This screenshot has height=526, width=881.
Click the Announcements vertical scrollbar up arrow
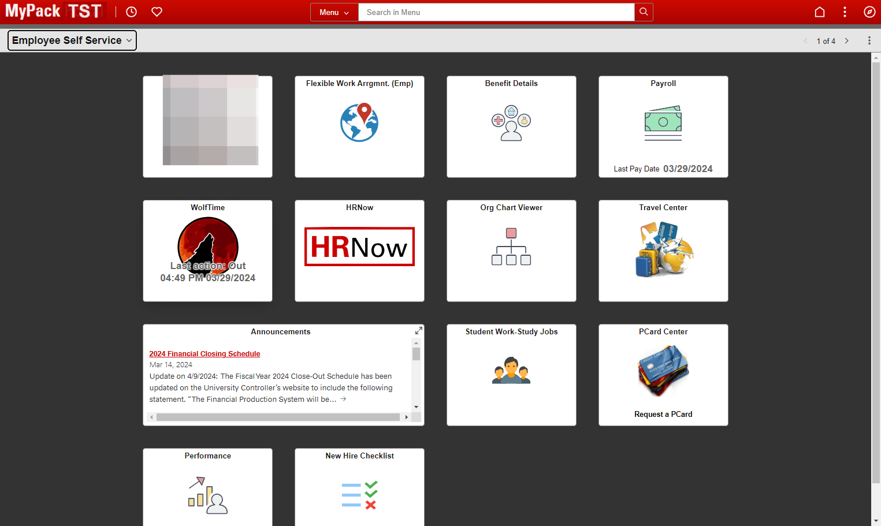[416, 342]
